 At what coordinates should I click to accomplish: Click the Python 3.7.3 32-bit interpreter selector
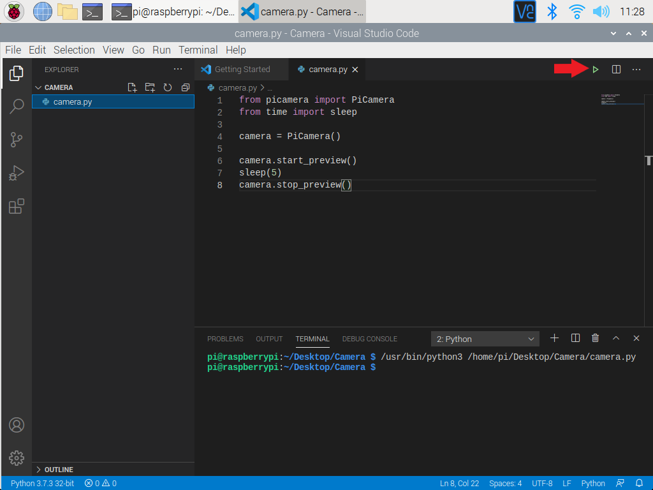point(42,483)
